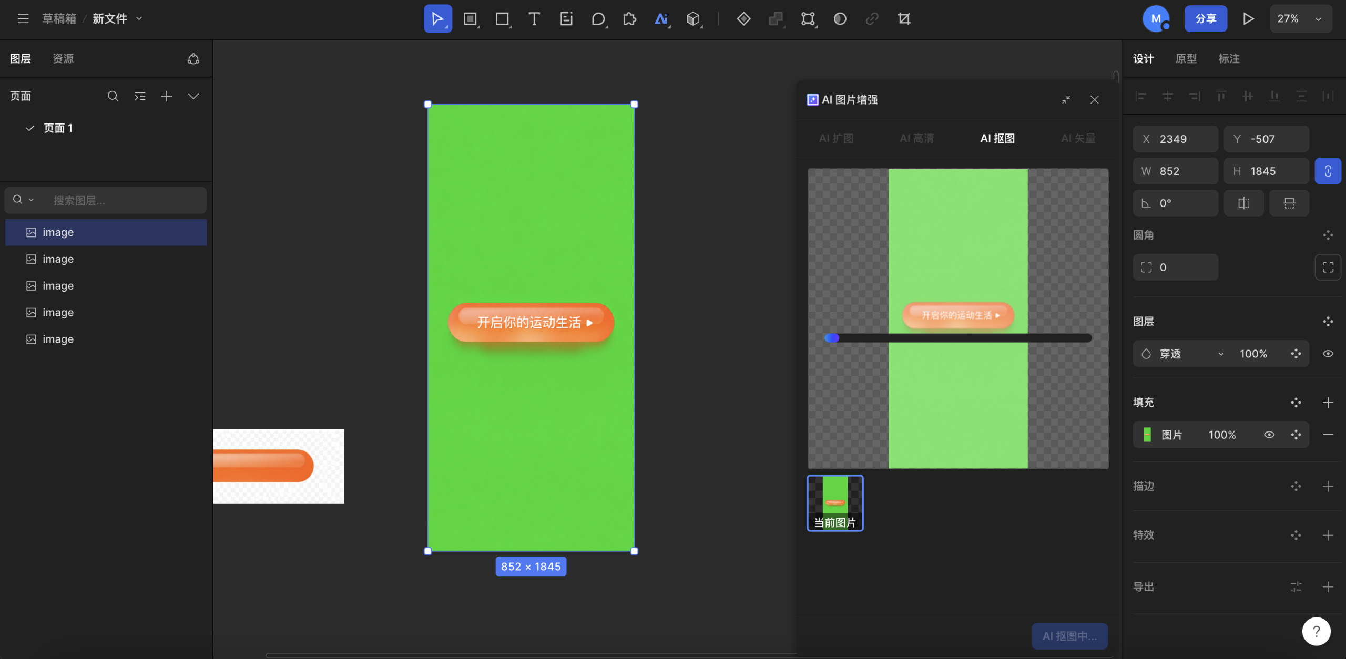The image size is (1346, 659).
Task: Open the 27% zoom dropdown
Action: point(1301,19)
